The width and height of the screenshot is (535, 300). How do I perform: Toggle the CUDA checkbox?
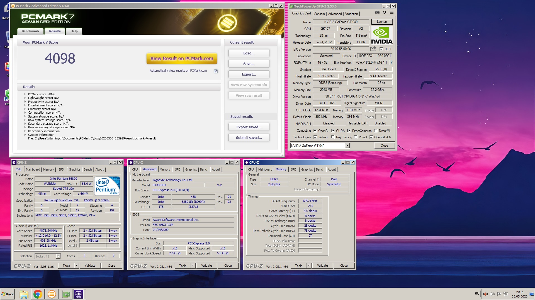(333, 131)
